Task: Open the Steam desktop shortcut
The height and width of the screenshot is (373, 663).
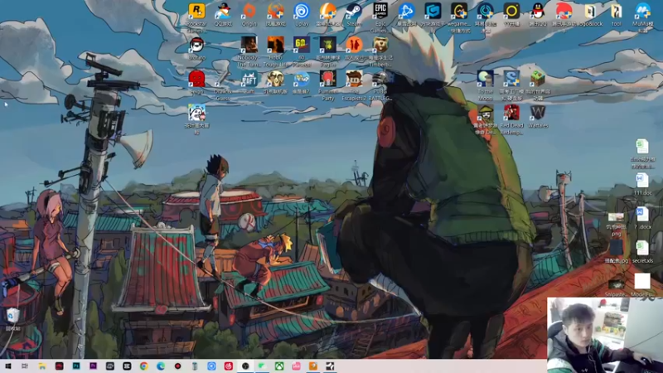Action: (354, 12)
